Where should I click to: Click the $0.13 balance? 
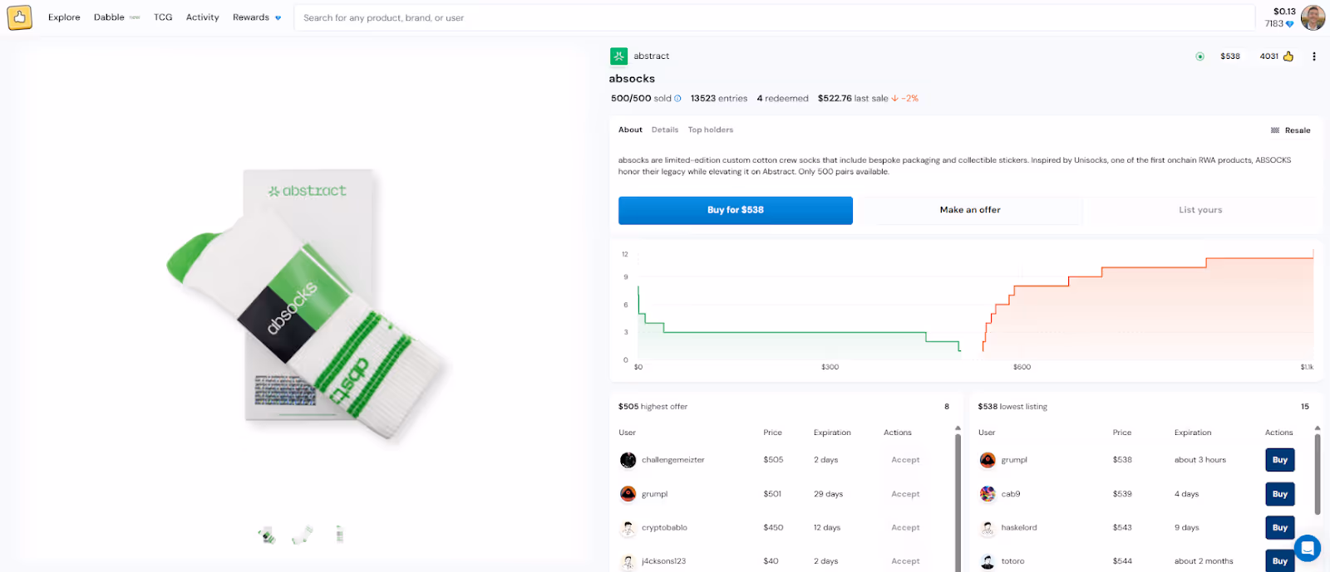(x=1284, y=12)
